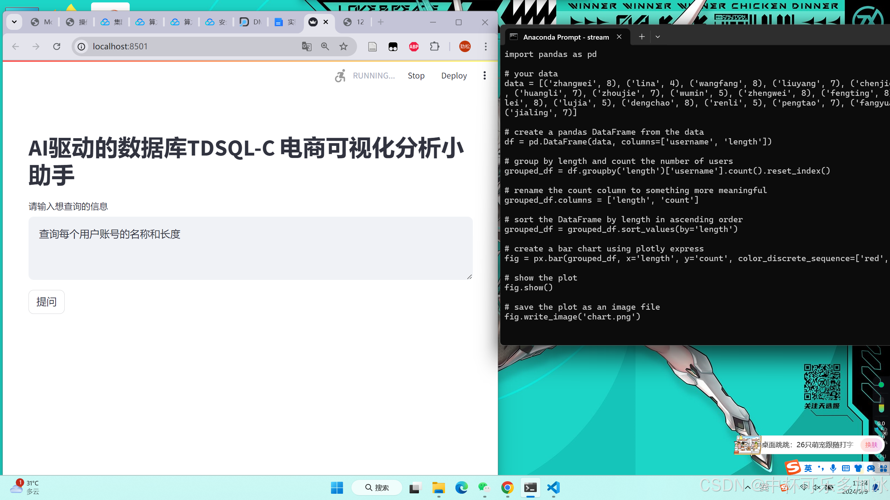Open WeChat from taskbar
Image resolution: width=890 pixels, height=500 pixels.
click(484, 488)
